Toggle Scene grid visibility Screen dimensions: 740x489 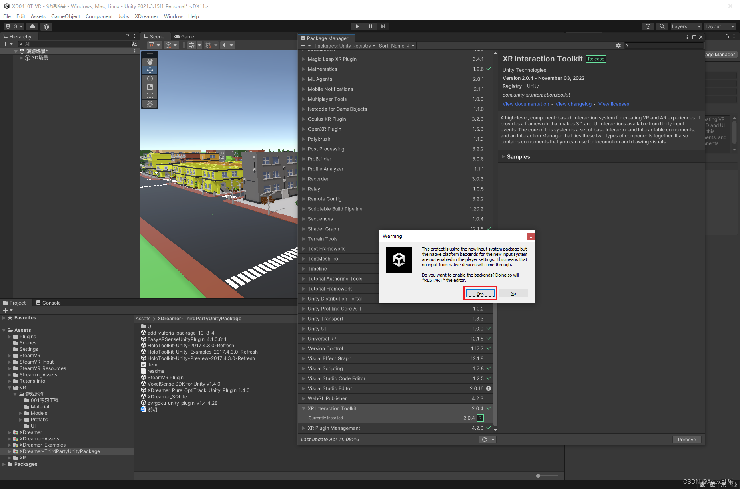[x=192, y=45]
